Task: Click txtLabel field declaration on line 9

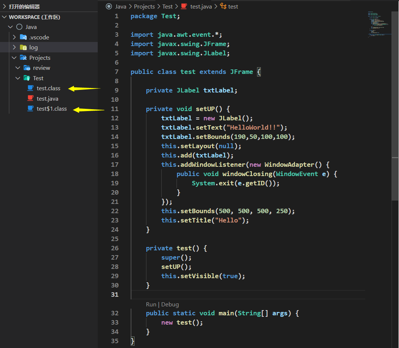Action: (192, 91)
